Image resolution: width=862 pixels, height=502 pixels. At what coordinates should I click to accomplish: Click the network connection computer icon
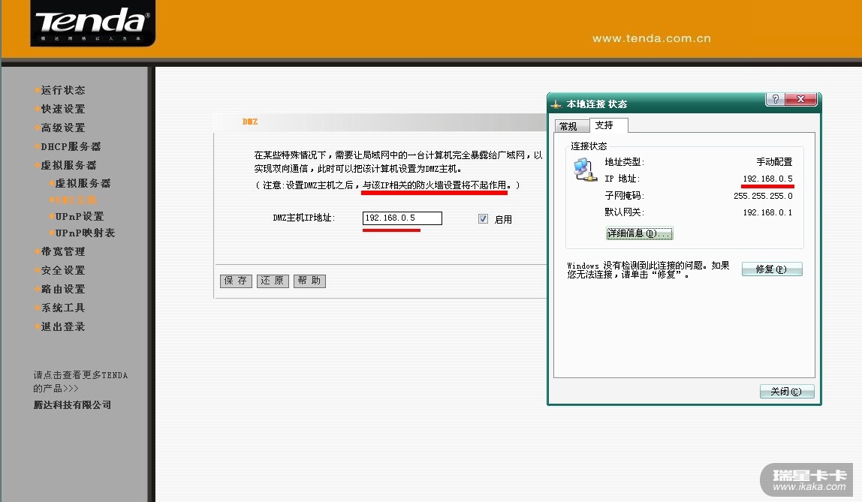585,169
